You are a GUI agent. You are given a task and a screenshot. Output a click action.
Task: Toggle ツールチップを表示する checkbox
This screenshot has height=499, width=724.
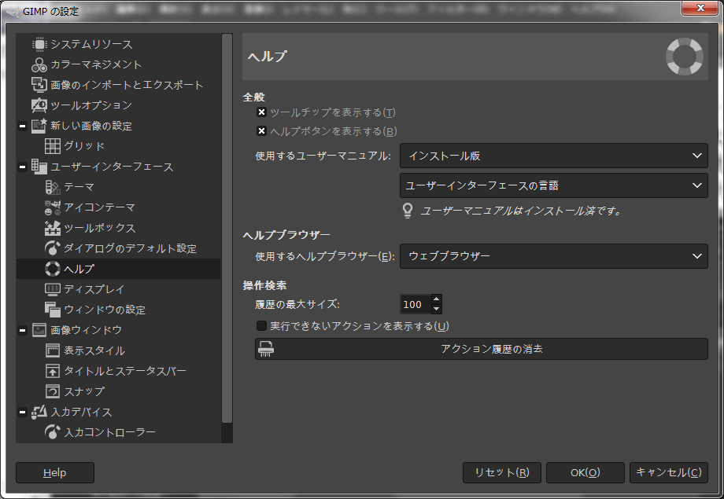coord(260,112)
